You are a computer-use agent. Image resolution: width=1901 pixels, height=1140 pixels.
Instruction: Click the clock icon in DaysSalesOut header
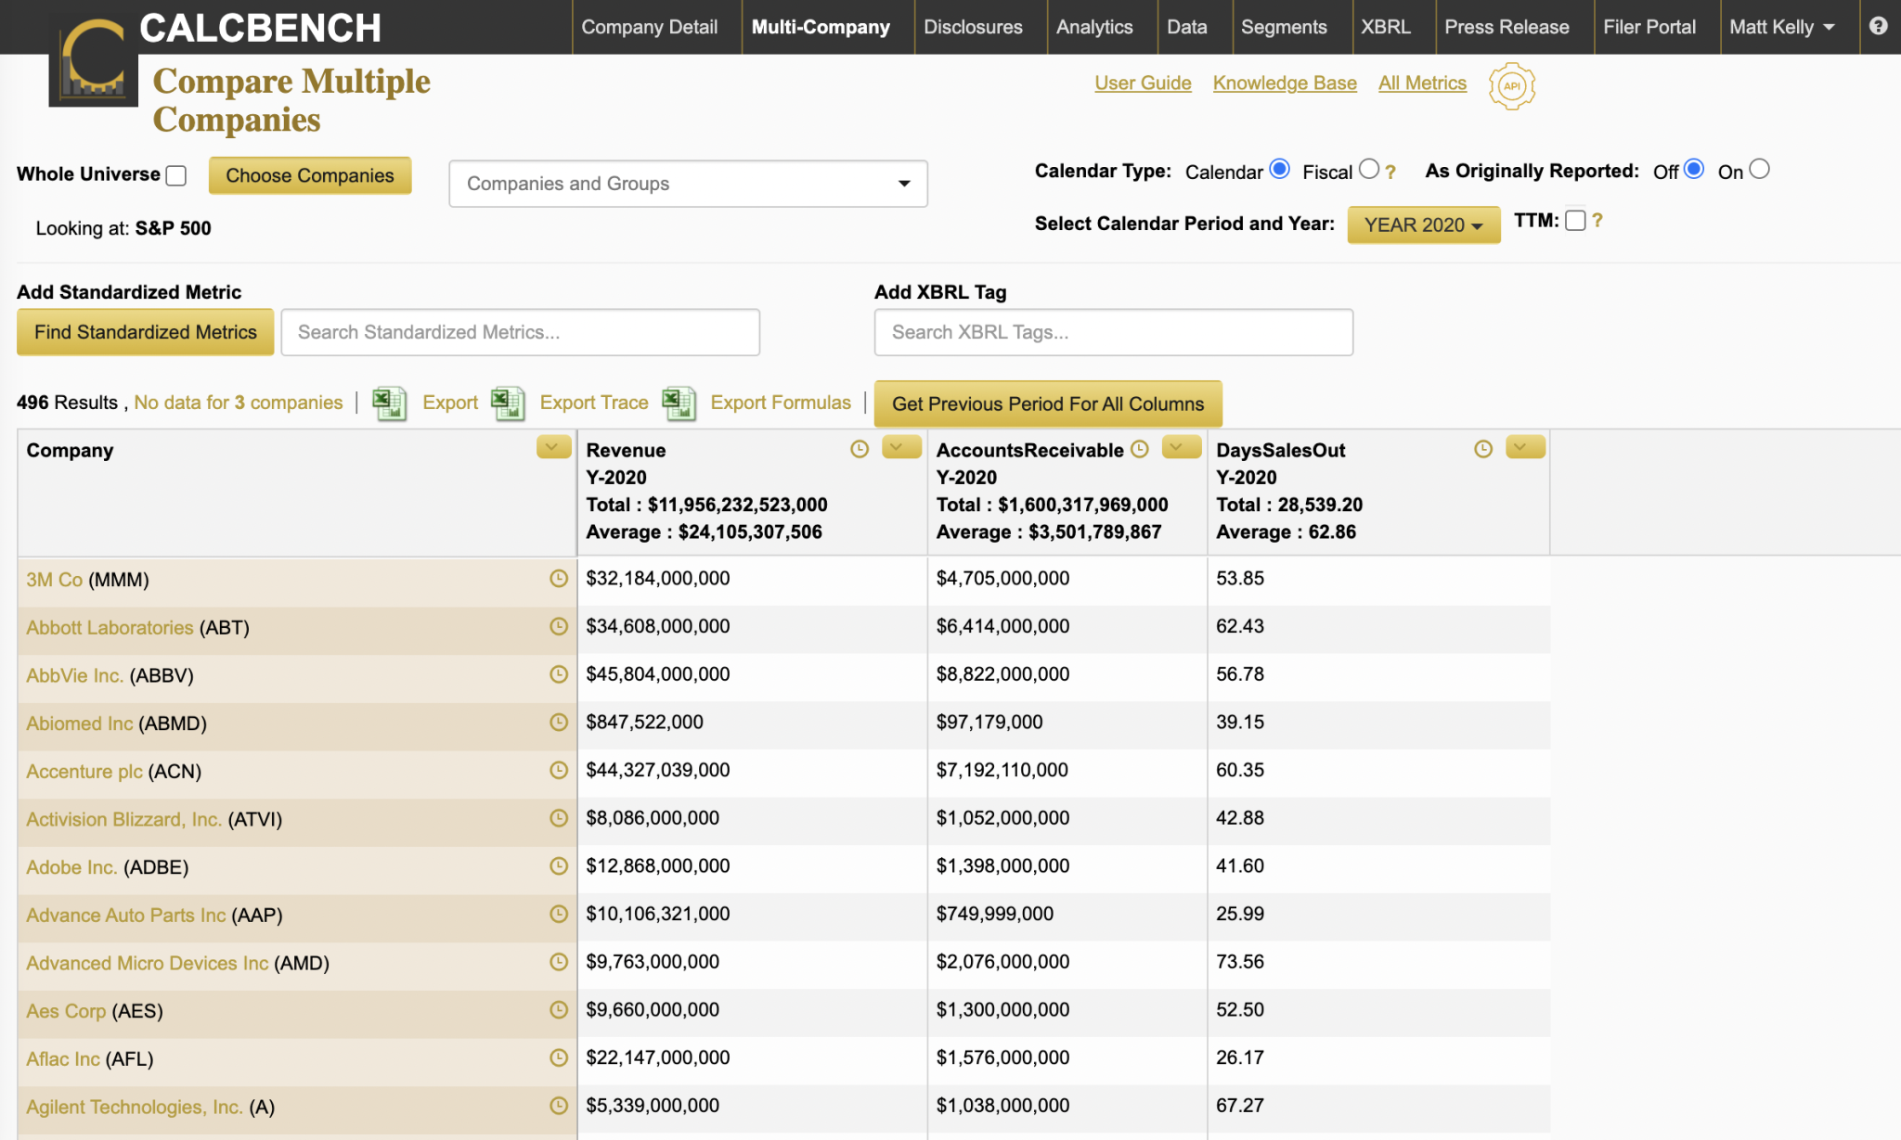coord(1483,449)
